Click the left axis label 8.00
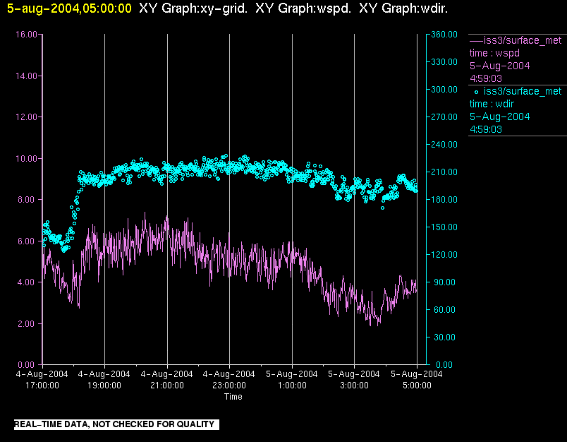Image resolution: width=567 pixels, height=442 pixels. click(x=28, y=200)
